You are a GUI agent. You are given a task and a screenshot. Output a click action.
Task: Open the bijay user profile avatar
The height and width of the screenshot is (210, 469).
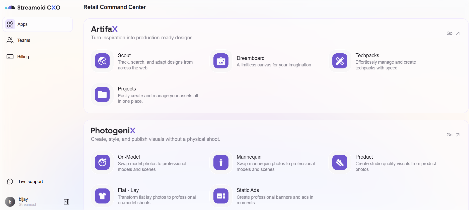pos(10,202)
